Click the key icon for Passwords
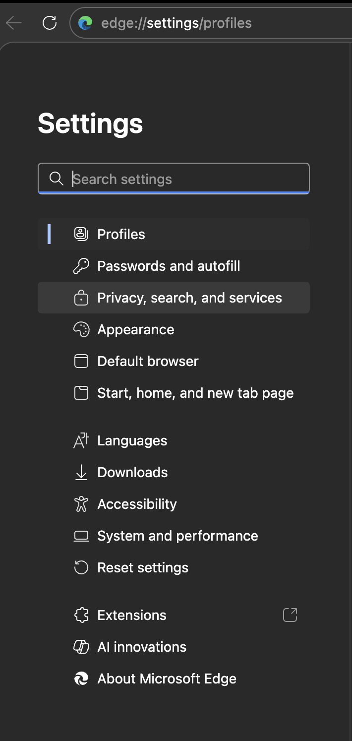 click(x=81, y=266)
